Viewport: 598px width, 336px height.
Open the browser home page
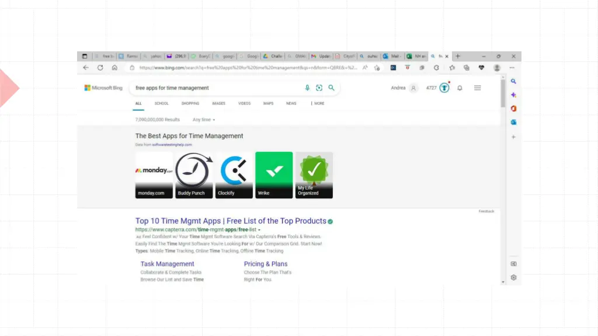coord(115,68)
